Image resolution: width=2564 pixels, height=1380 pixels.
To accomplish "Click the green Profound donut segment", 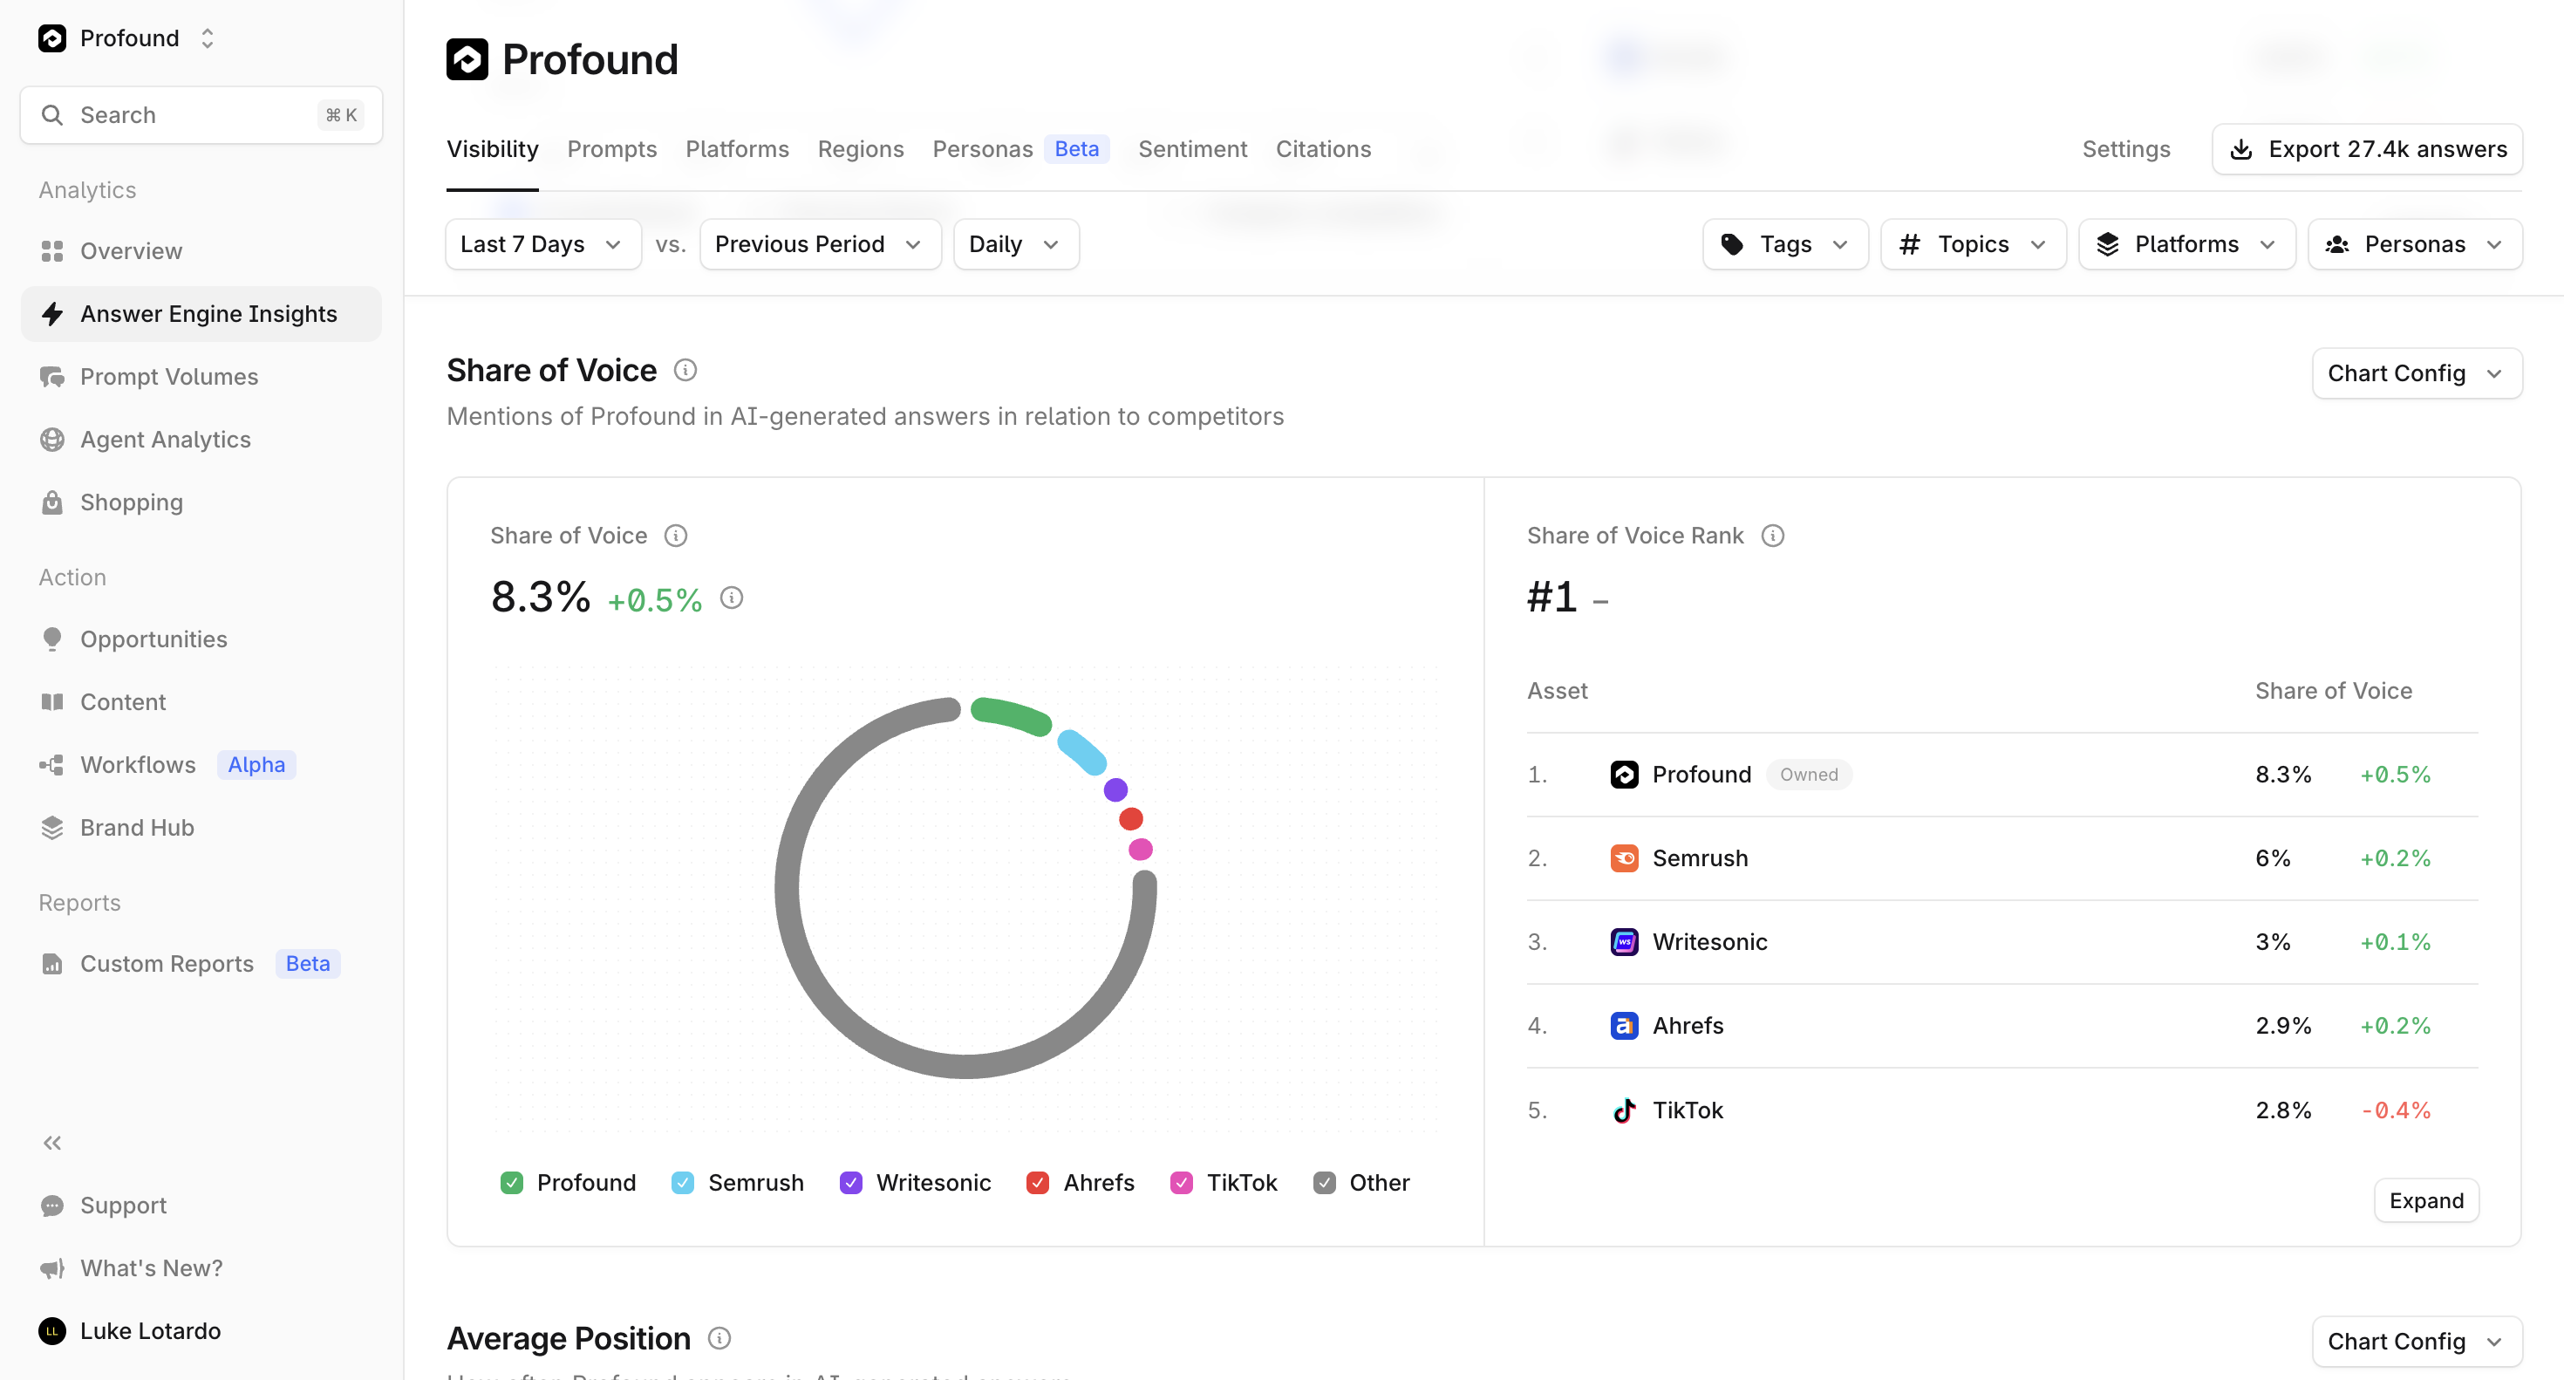I will pyautogui.click(x=1012, y=715).
